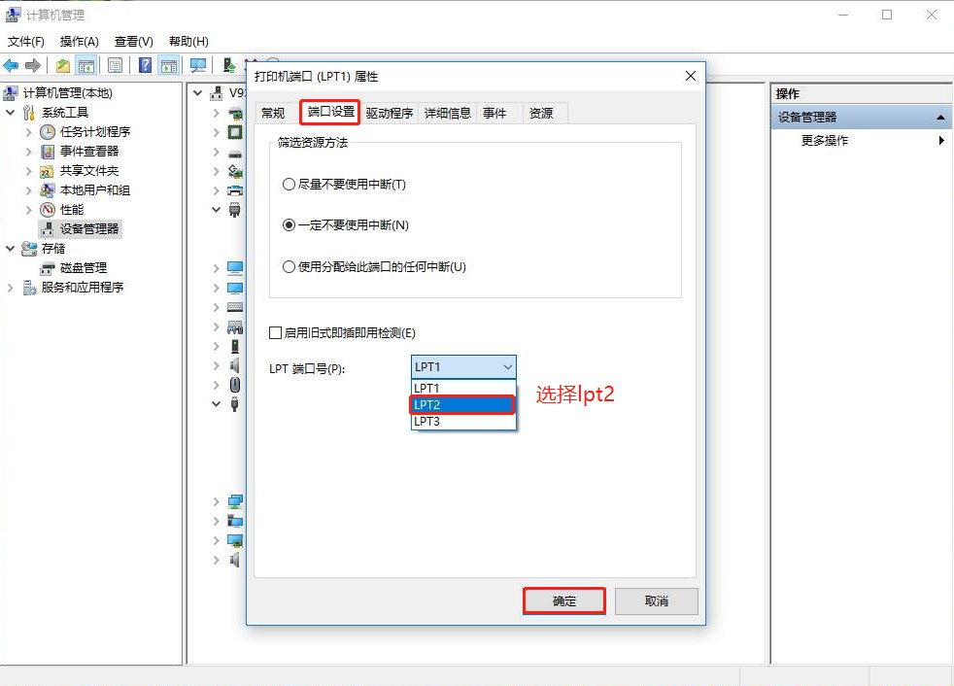Open the LPT 端口号 dropdown box
The height and width of the screenshot is (686, 954).
coord(463,367)
